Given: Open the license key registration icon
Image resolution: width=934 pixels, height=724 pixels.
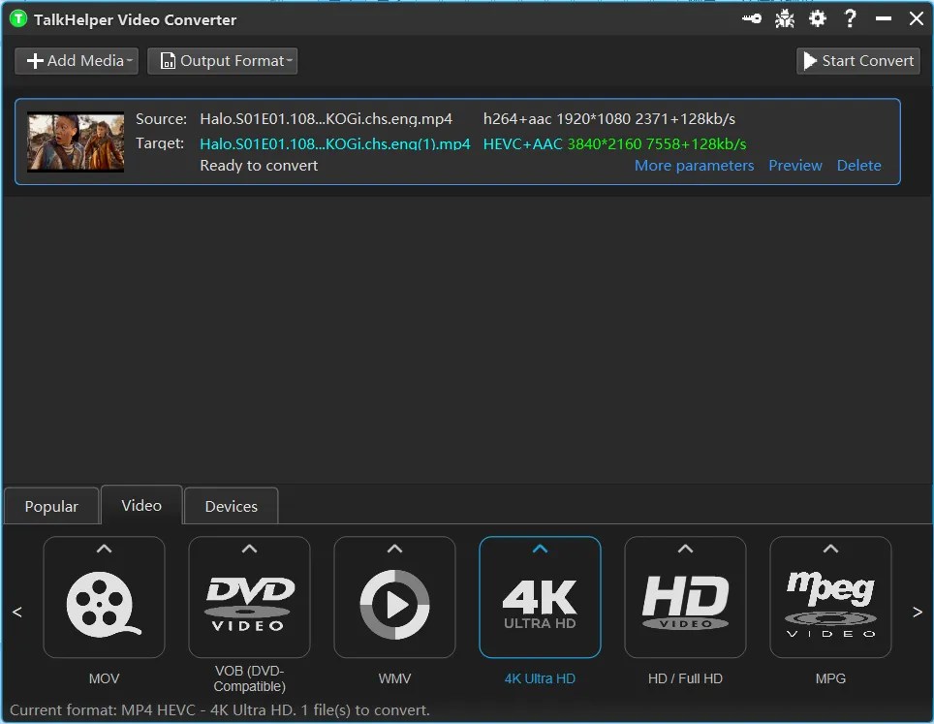Looking at the screenshot, I should (751, 17).
